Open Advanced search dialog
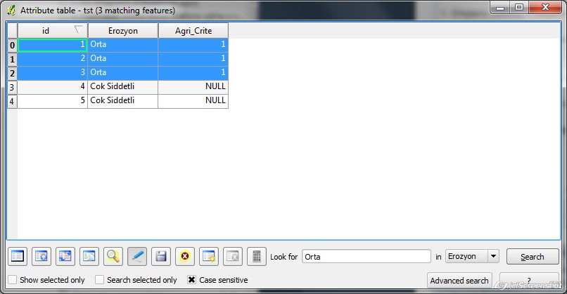567x294 pixels. point(459,280)
